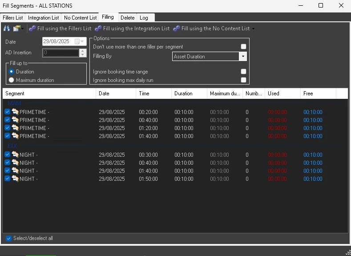
Task: Sort by the Duration column header
Action: click(x=183, y=93)
